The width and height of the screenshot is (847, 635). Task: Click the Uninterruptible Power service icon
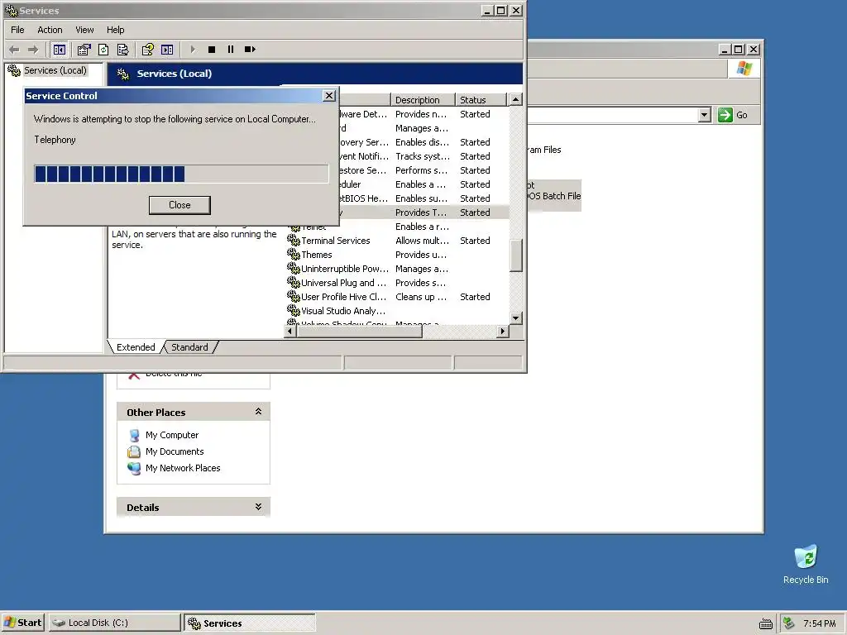point(294,268)
